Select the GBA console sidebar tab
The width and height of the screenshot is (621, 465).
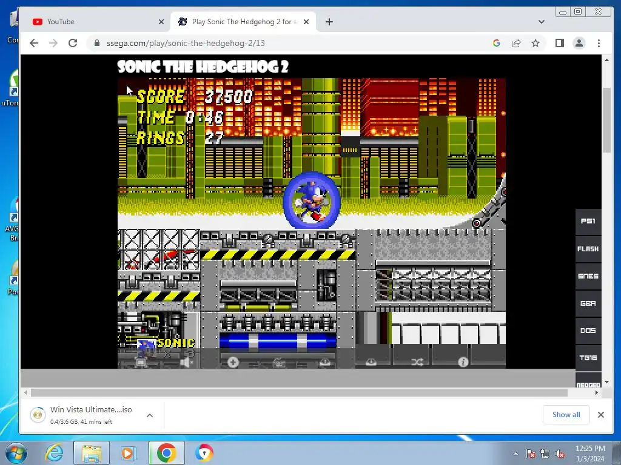(x=588, y=303)
